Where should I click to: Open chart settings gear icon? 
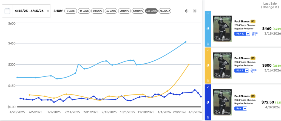(x=187, y=11)
